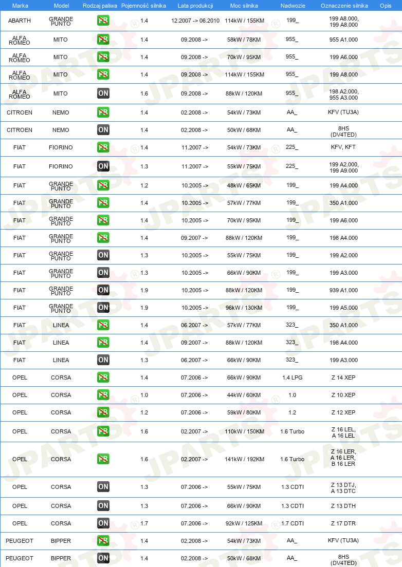Click diesel ON icon for Alfa Romeo Mito 1.6
The width and height of the screenshot is (402, 567).
(103, 93)
